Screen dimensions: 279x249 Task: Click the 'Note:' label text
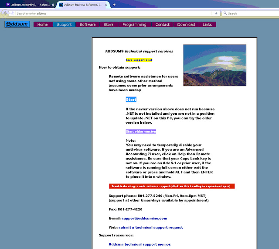click(131, 140)
